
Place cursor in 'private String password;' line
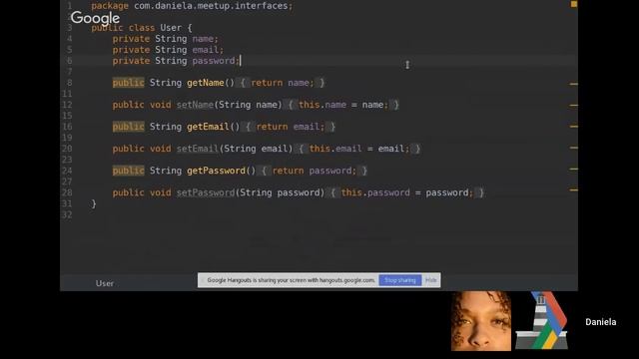point(176,61)
